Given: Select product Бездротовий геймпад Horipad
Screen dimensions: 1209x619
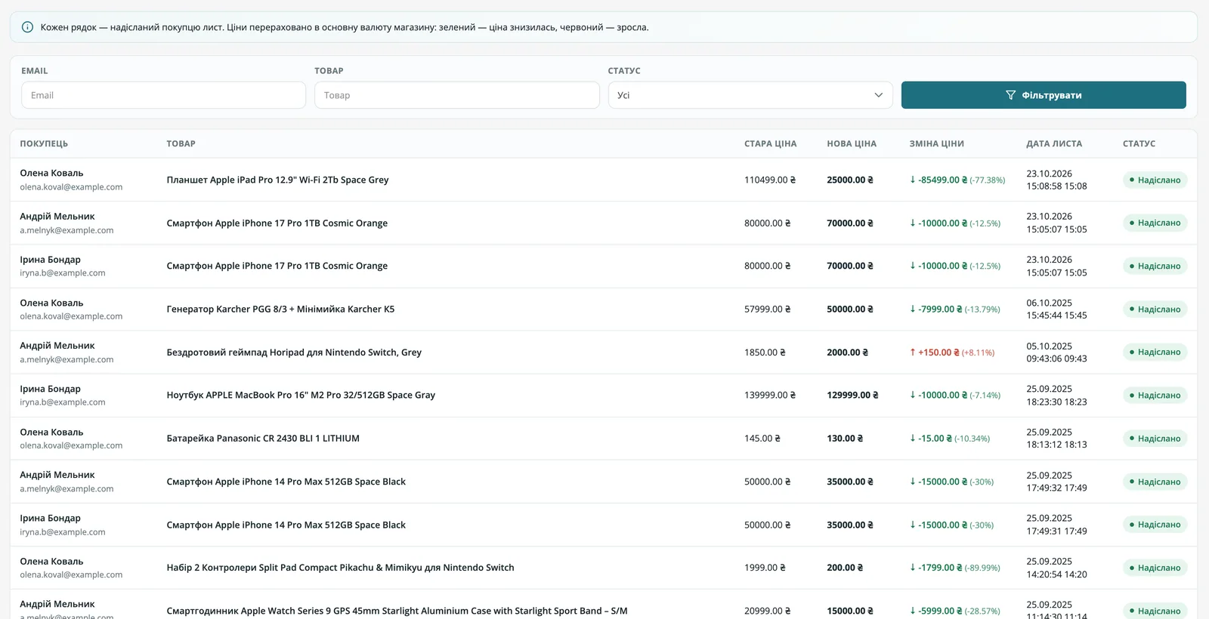Looking at the screenshot, I should click(294, 353).
